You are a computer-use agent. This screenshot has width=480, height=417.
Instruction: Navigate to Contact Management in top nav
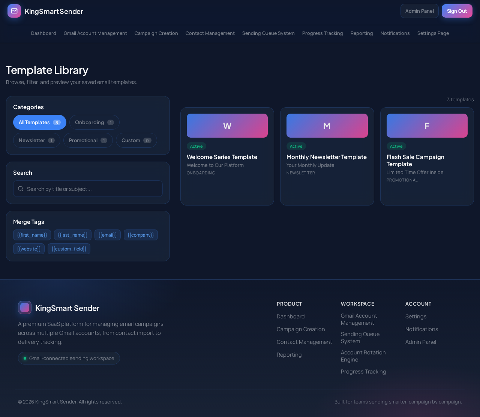(210, 33)
